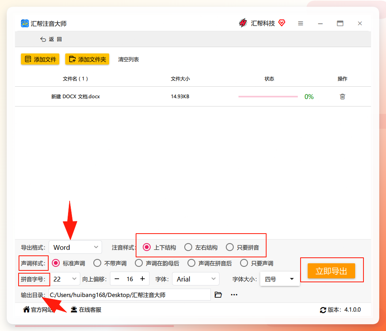Screen dimensions: 386x331
Task: Click the 0% status text
Action: pyautogui.click(x=309, y=97)
